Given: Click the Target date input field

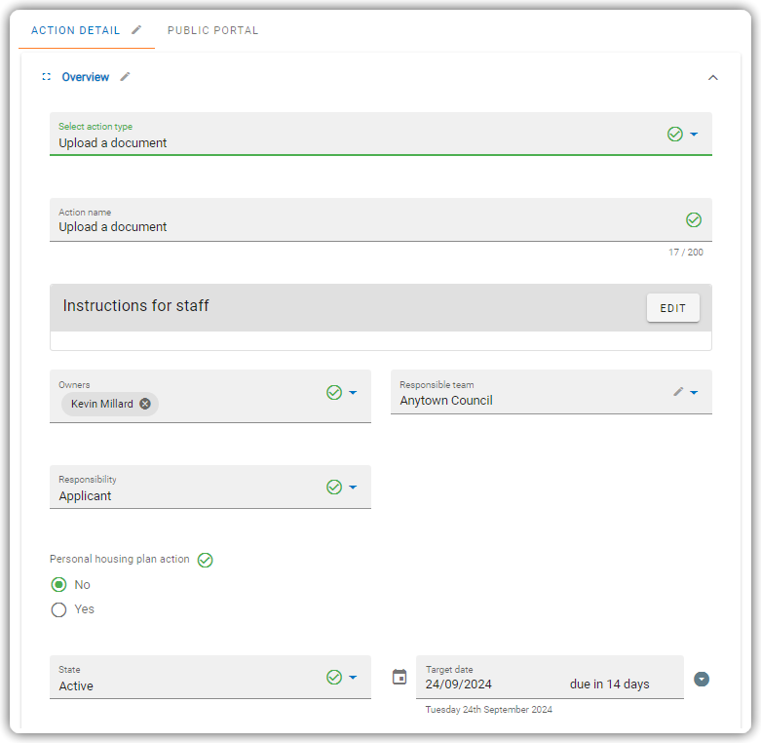Looking at the screenshot, I should (550, 677).
